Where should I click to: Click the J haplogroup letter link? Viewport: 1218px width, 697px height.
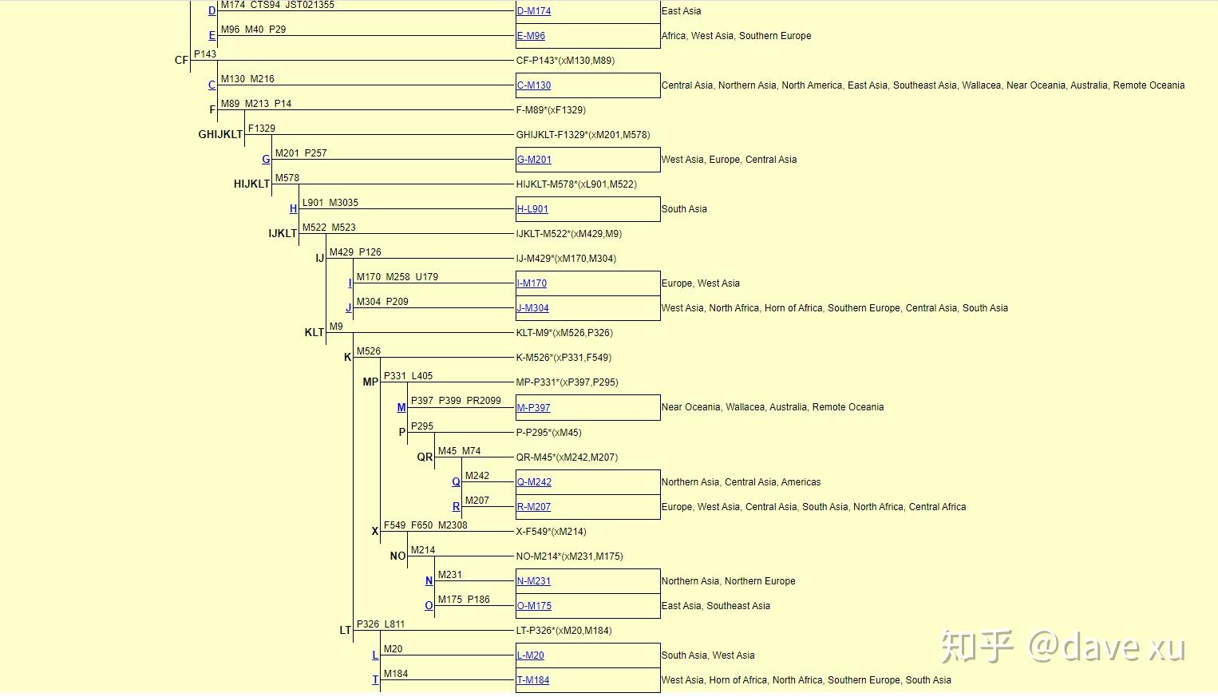tap(349, 307)
